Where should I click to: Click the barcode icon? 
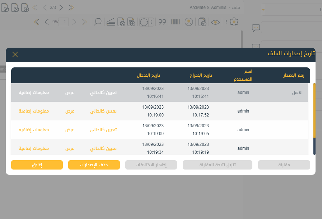tap(176, 22)
